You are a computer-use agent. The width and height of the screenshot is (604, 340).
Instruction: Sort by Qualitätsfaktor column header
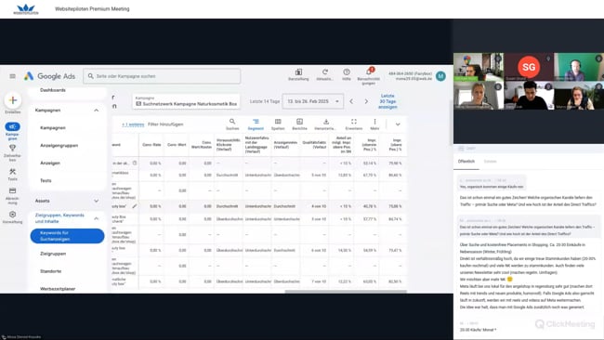pyautogui.click(x=314, y=145)
